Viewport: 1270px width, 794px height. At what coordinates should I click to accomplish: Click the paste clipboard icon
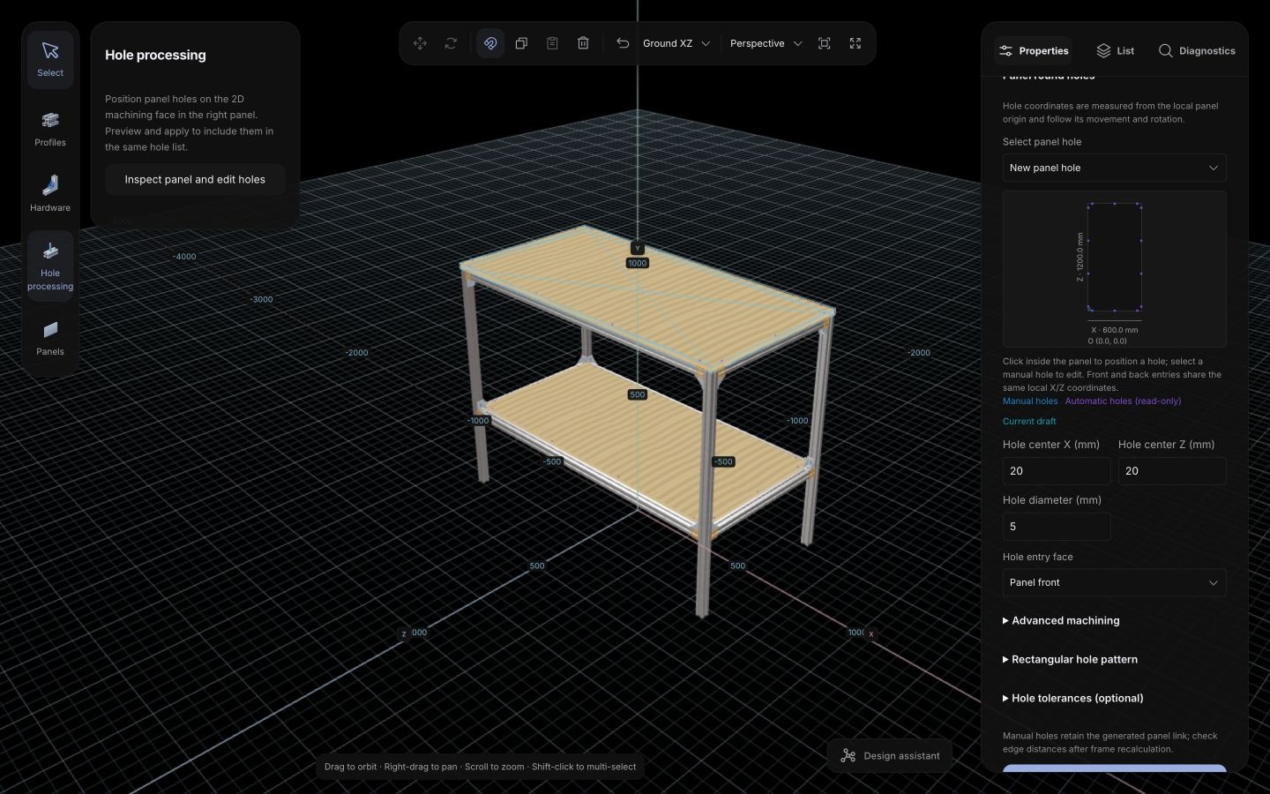click(x=552, y=43)
